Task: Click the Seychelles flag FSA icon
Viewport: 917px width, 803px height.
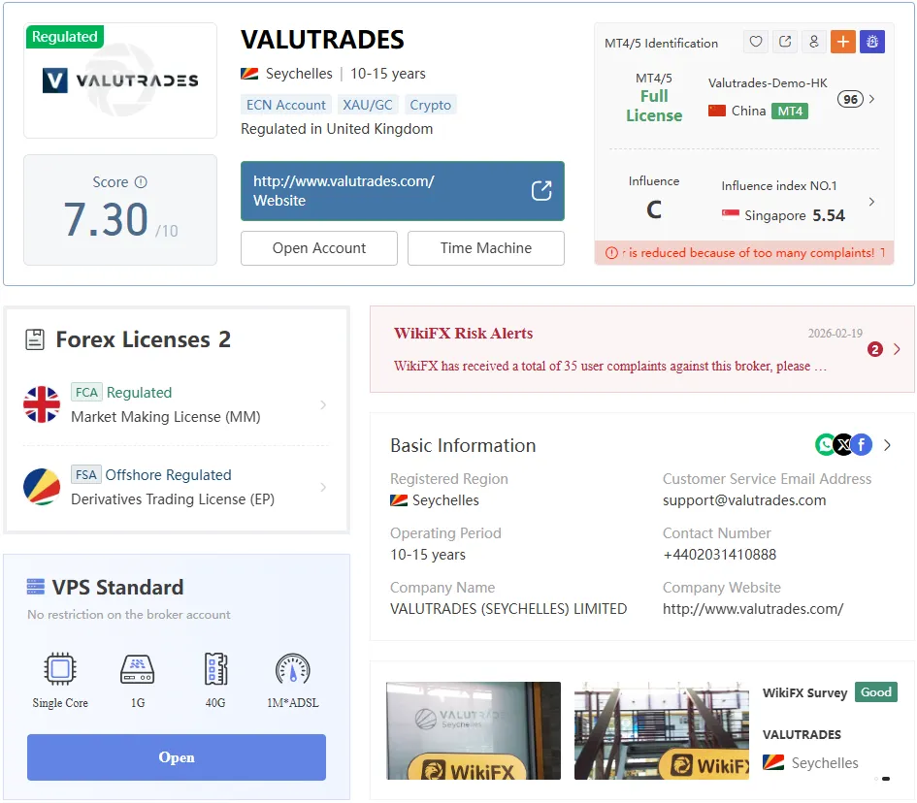Action: [x=42, y=486]
